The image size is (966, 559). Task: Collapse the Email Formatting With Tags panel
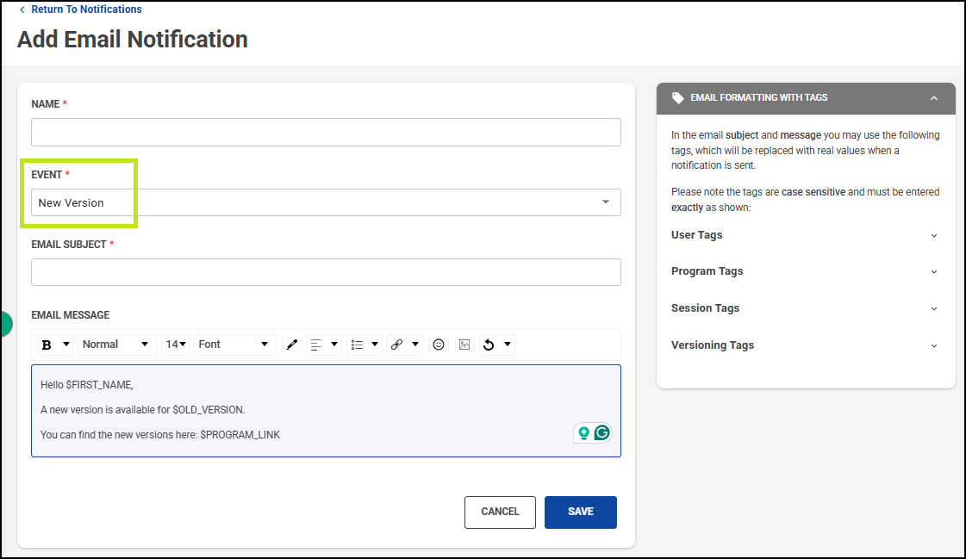[x=934, y=98]
